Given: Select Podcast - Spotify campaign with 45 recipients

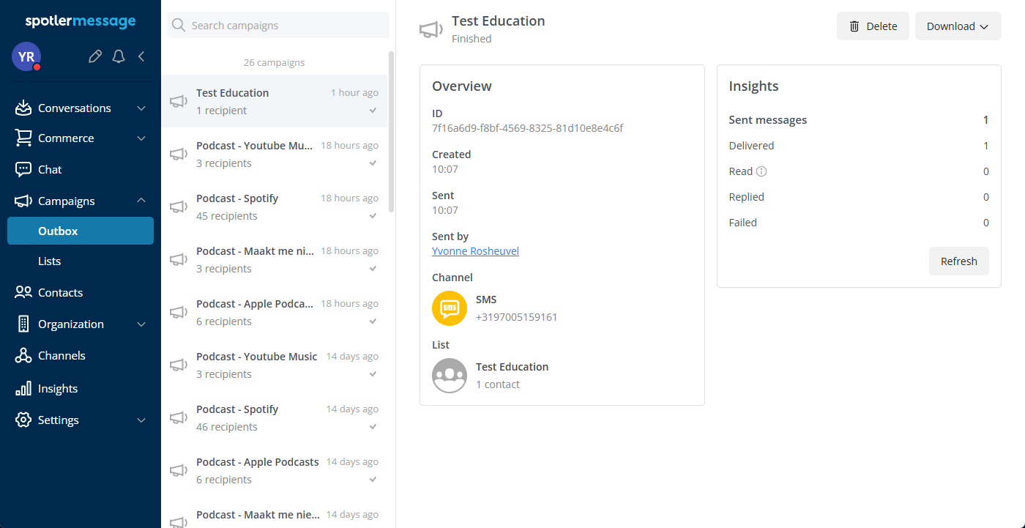Looking at the screenshot, I should [275, 207].
